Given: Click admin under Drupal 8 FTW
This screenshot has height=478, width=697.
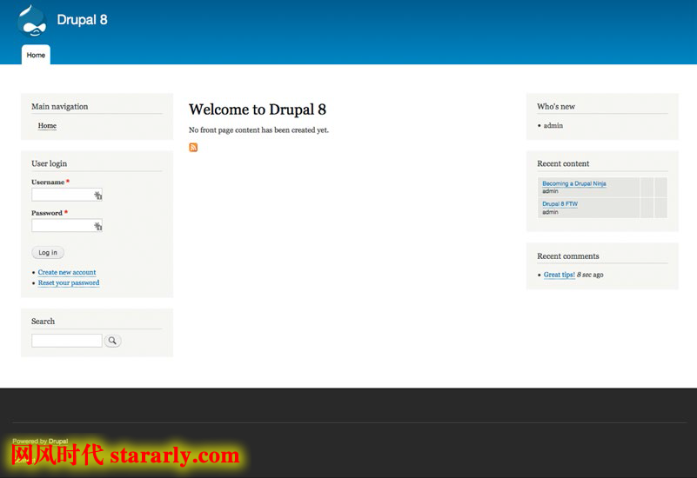Looking at the screenshot, I should pyautogui.click(x=550, y=212).
